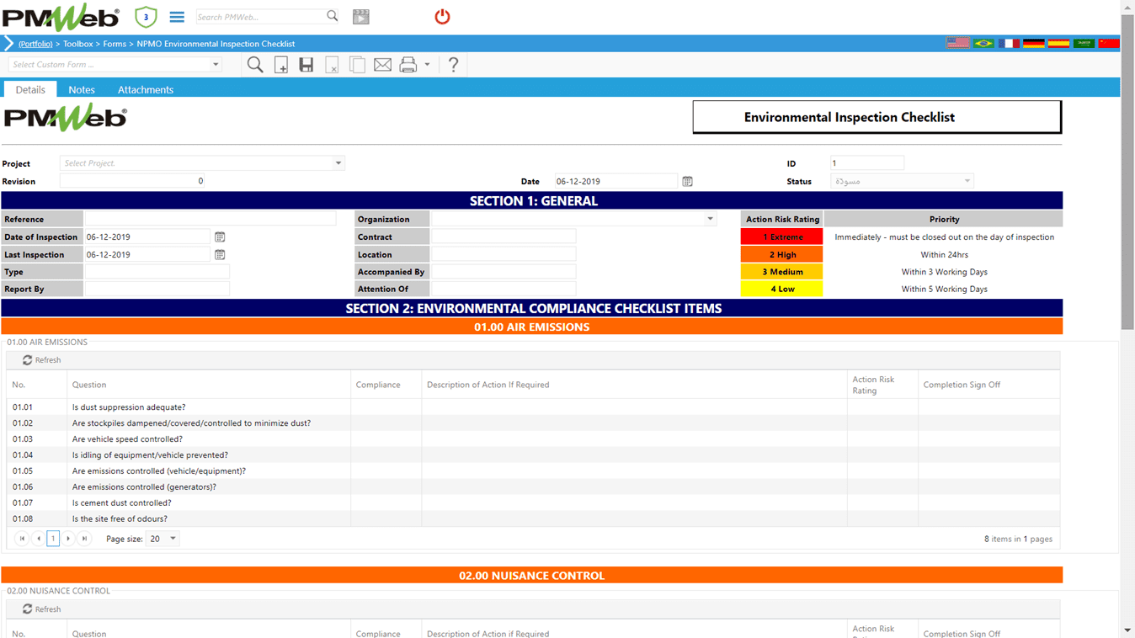Image resolution: width=1135 pixels, height=638 pixels.
Task: Open the Select Custom Form dropdown
Action: 115,65
